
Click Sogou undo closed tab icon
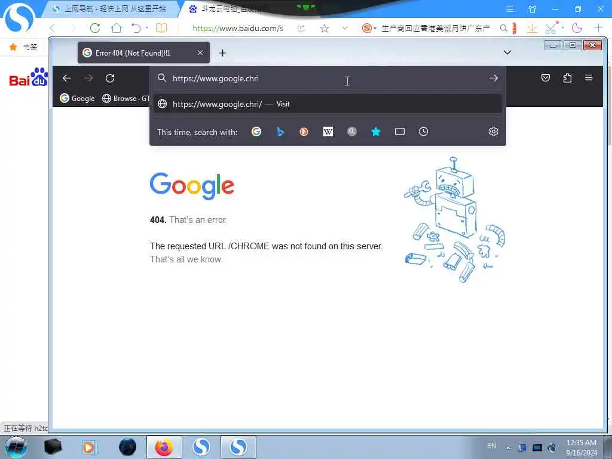tap(136, 27)
